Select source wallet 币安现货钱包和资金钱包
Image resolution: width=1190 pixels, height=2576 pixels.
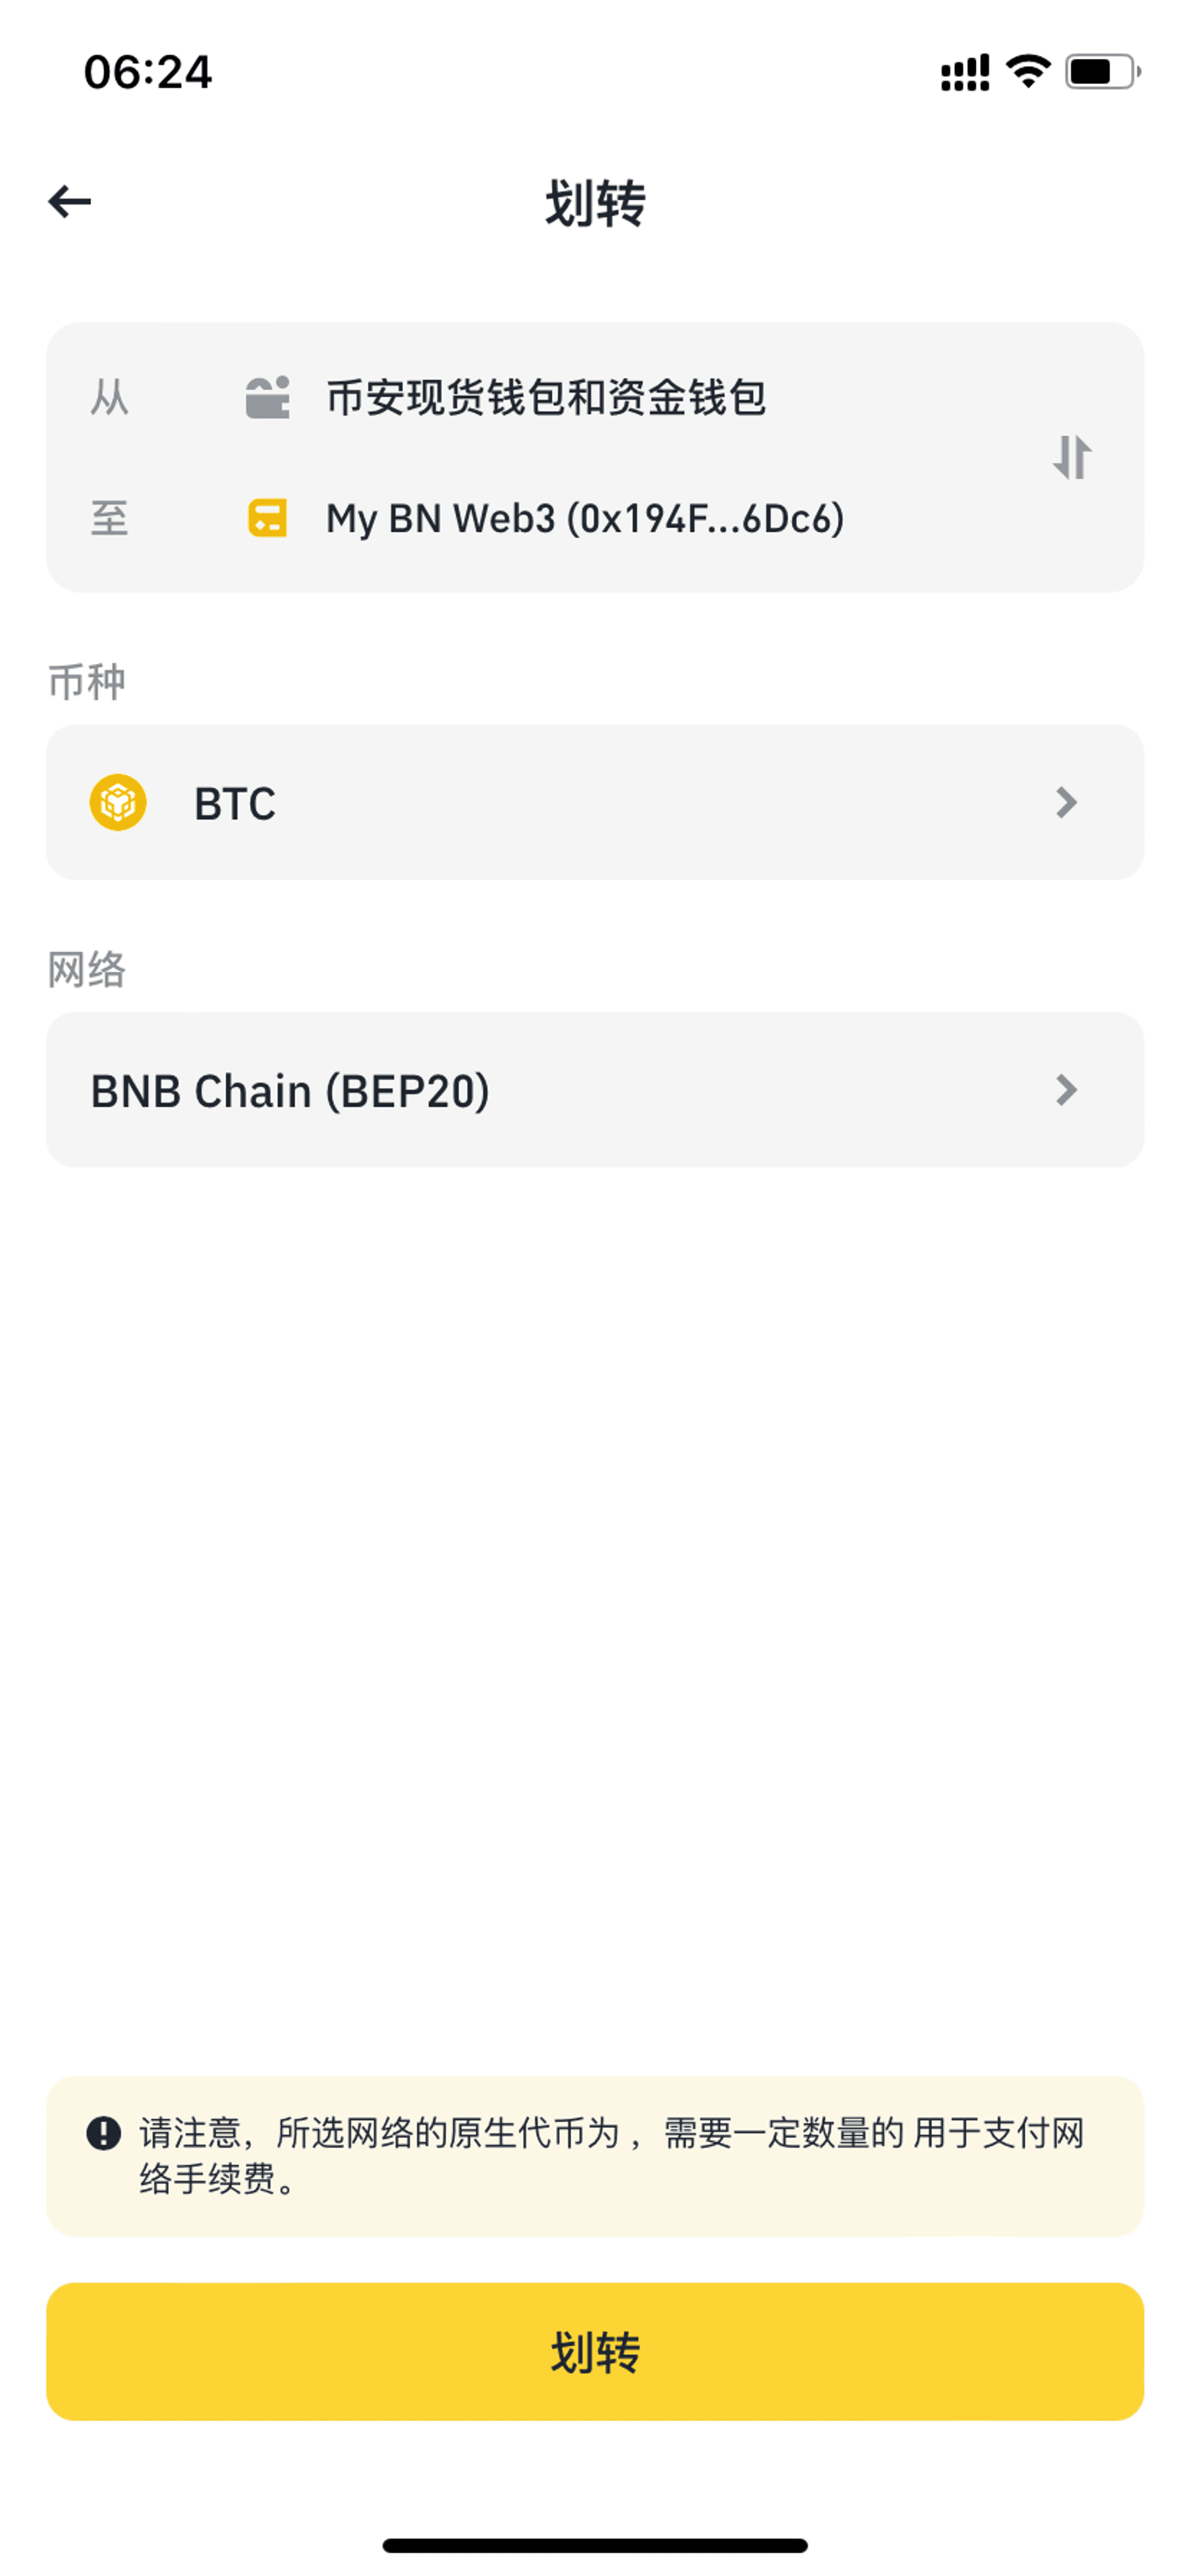tap(546, 397)
